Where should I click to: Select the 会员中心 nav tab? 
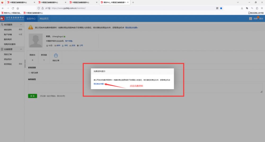click(31, 19)
